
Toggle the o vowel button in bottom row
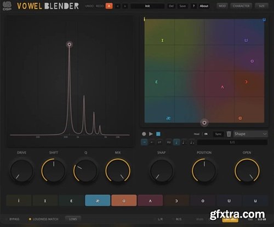pyautogui.click(x=203, y=201)
